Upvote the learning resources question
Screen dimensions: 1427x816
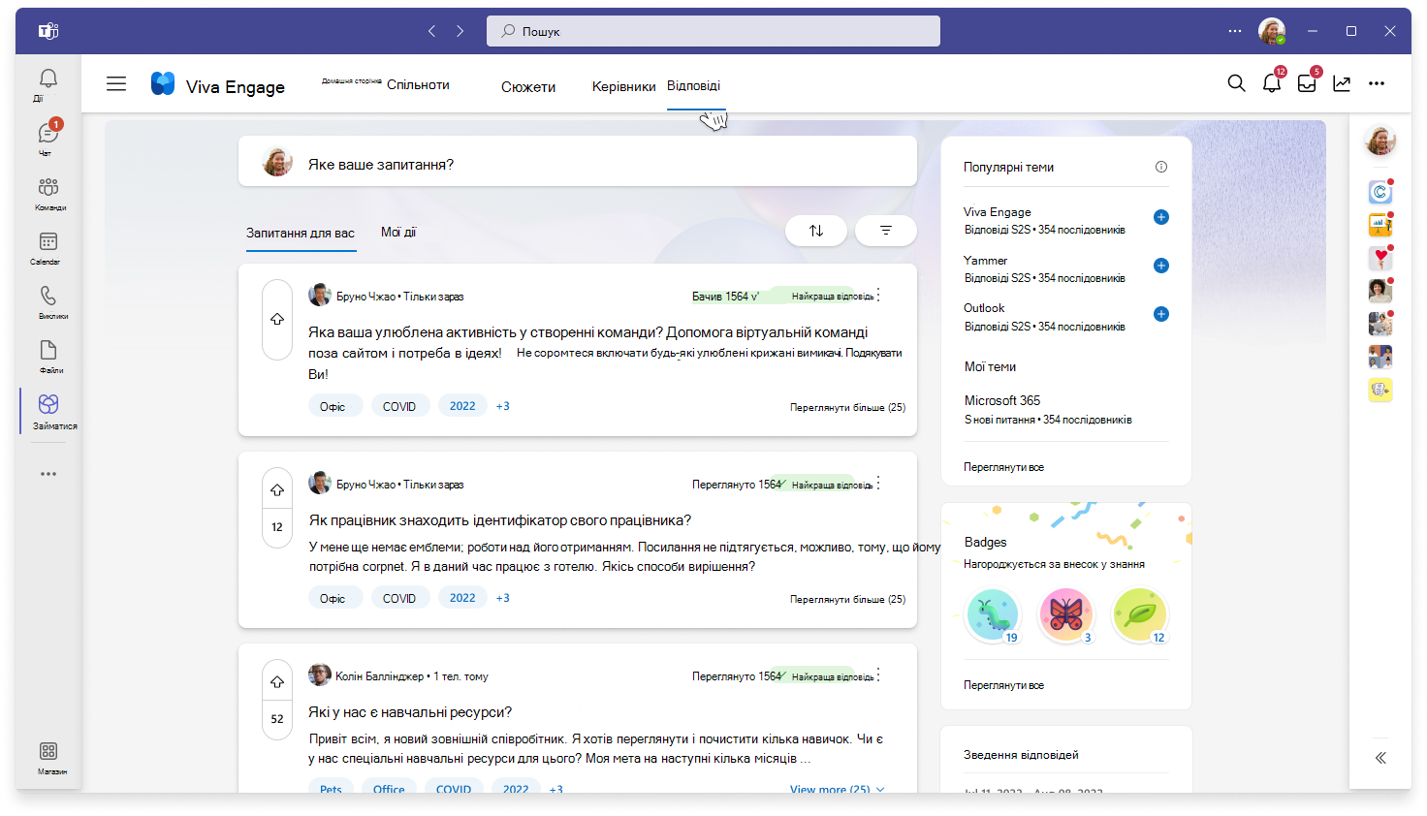[x=277, y=682]
